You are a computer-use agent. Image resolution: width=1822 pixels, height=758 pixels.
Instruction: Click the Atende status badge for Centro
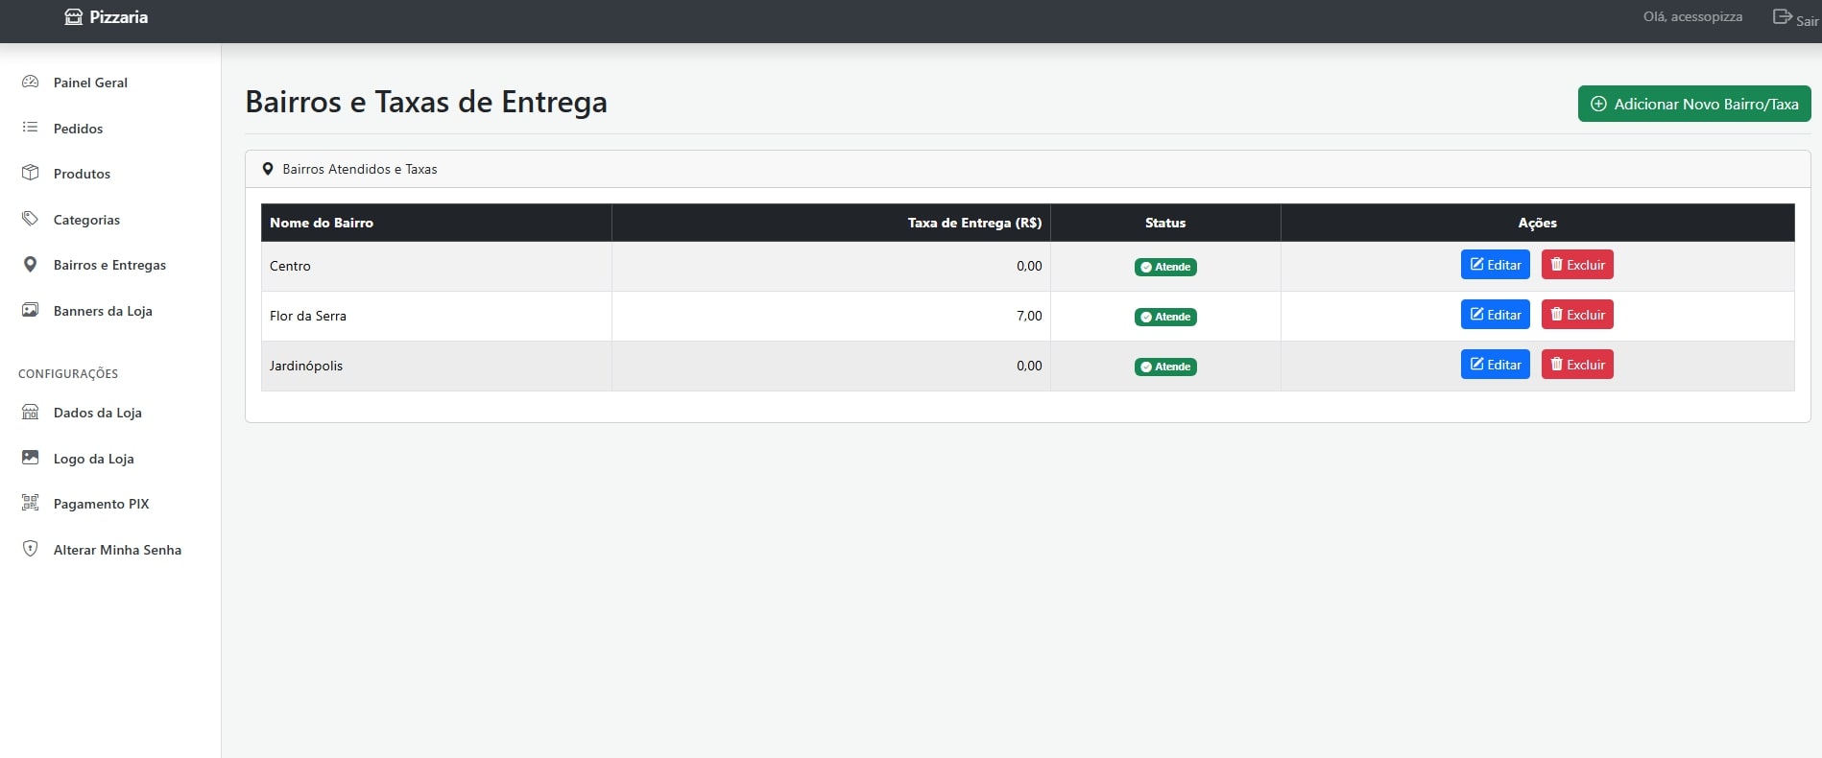(1165, 267)
